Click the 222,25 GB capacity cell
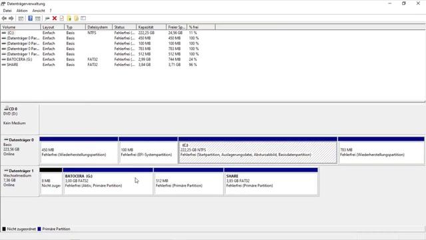Screen dimensions: 426x240 click(x=146, y=33)
